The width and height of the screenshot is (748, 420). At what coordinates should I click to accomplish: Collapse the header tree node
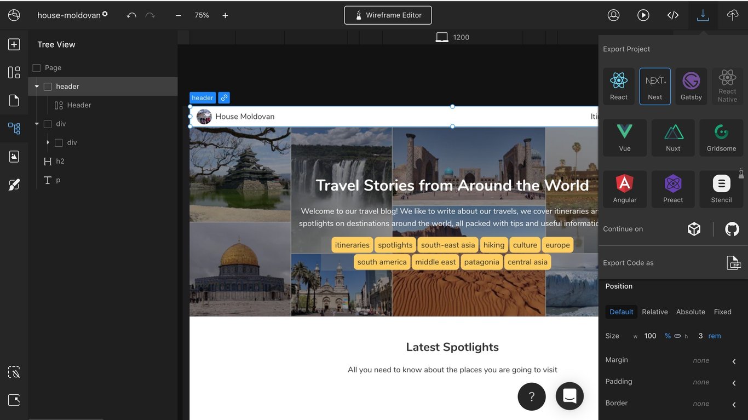click(37, 87)
